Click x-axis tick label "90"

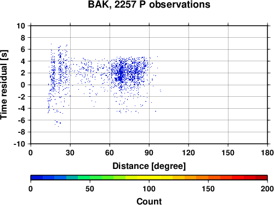tap(149, 153)
